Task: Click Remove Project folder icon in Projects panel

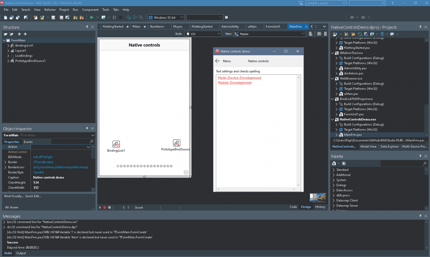Action: tap(353, 34)
